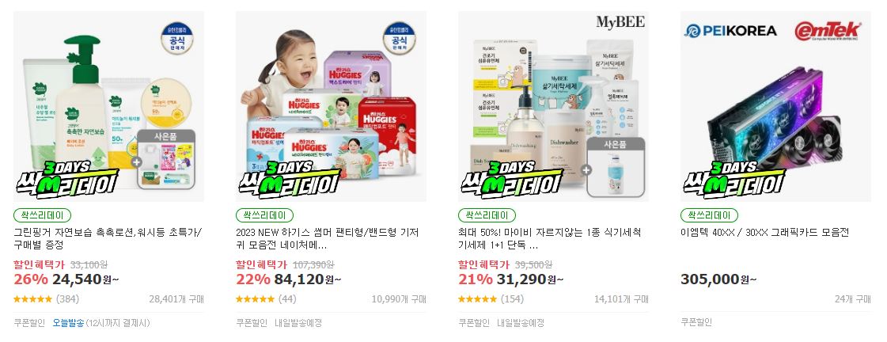Click the 사은품 gift box on the MyBEE image

(x=616, y=166)
